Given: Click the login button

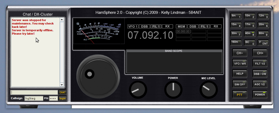Looking at the screenshot, I should (63, 98).
